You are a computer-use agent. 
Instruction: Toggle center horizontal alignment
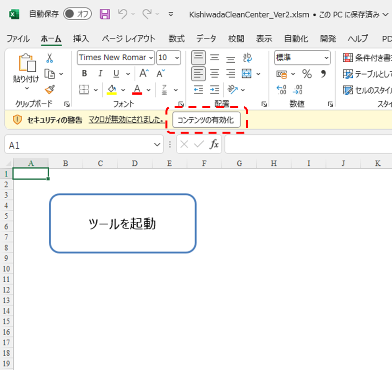[x=215, y=74]
